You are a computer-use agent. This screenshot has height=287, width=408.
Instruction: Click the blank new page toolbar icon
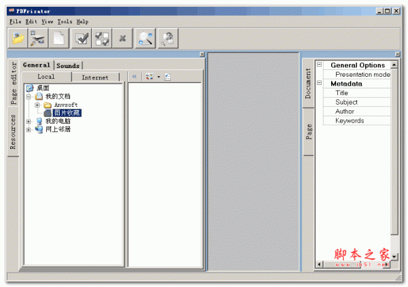[x=58, y=39]
